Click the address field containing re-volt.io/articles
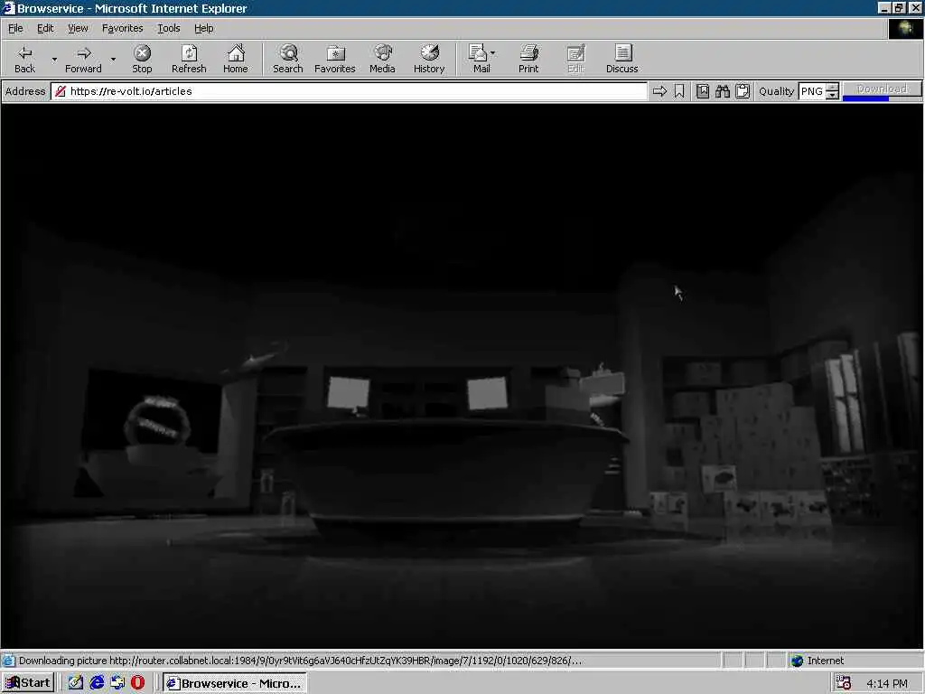 coord(350,91)
